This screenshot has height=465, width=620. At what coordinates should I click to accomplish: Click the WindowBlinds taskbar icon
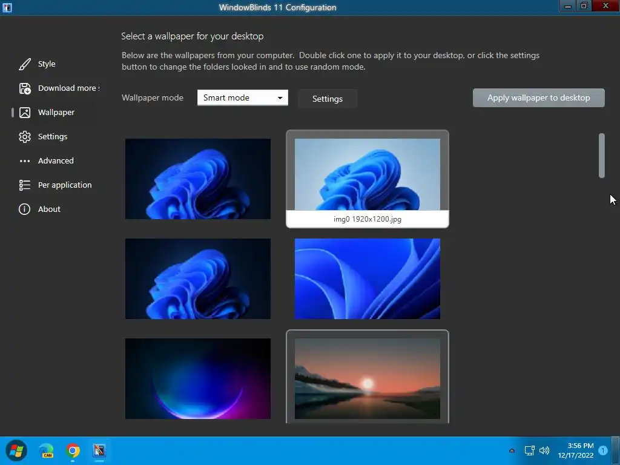point(99,450)
